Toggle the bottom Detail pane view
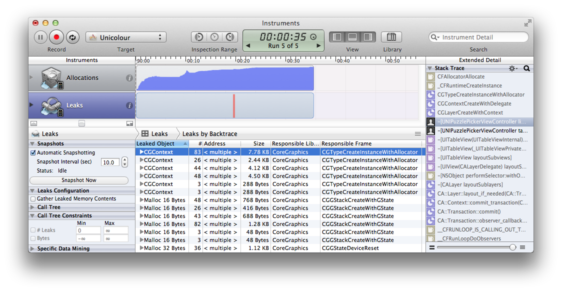The height and width of the screenshot is (292, 562). point(352,37)
